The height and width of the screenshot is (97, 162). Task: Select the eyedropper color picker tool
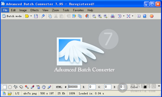(x=32, y=87)
